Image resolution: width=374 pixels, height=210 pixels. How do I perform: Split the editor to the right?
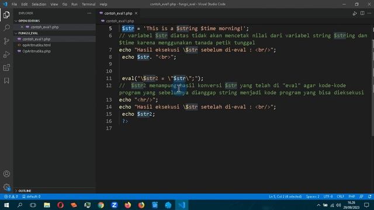click(362, 13)
